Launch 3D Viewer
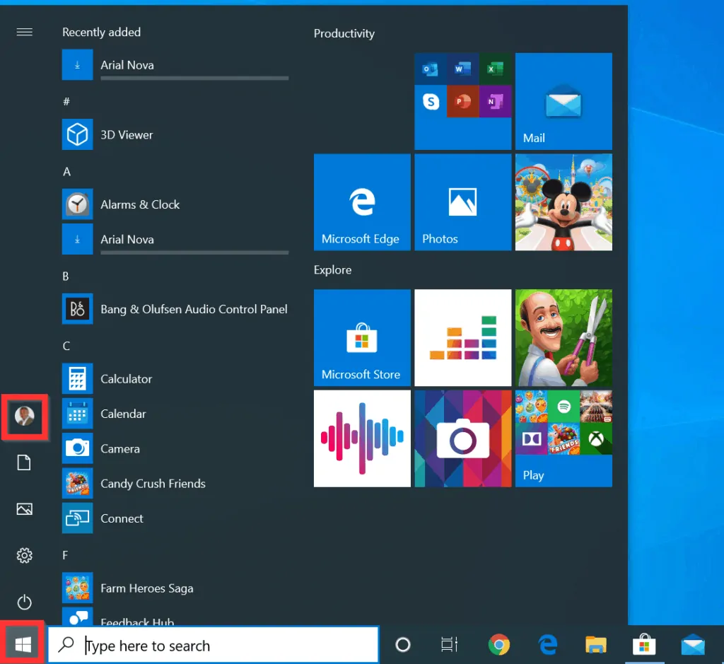The width and height of the screenshot is (724, 664). [125, 134]
